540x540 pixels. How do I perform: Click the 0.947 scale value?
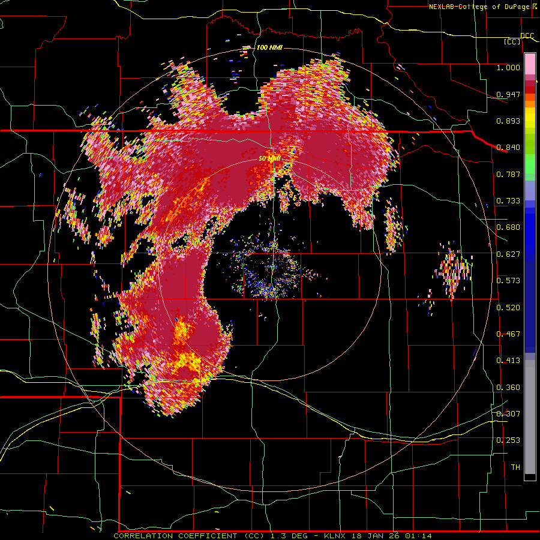coord(508,94)
